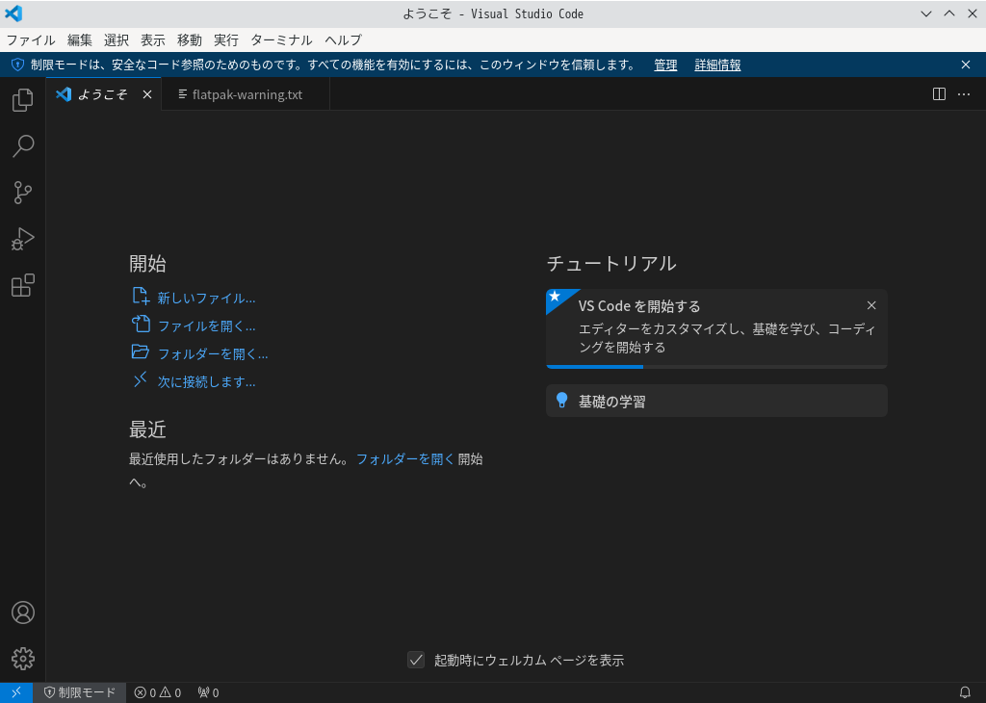Screen dimensions: 986x703
Task: Close the ようこそ tab
Action: click(147, 94)
